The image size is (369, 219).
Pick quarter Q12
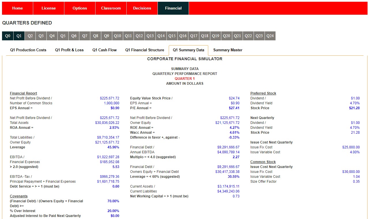click(139, 36)
